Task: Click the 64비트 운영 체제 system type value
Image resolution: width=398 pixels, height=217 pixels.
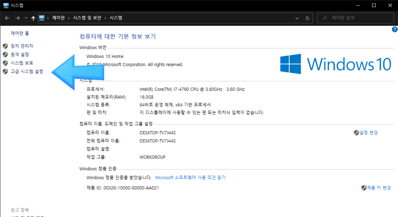Action: [x=175, y=104]
